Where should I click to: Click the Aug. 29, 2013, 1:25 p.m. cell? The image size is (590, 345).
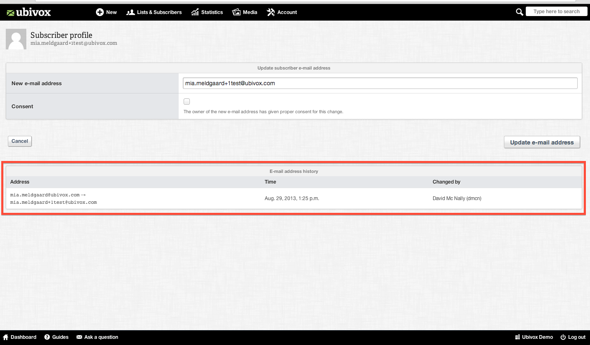pyautogui.click(x=292, y=198)
